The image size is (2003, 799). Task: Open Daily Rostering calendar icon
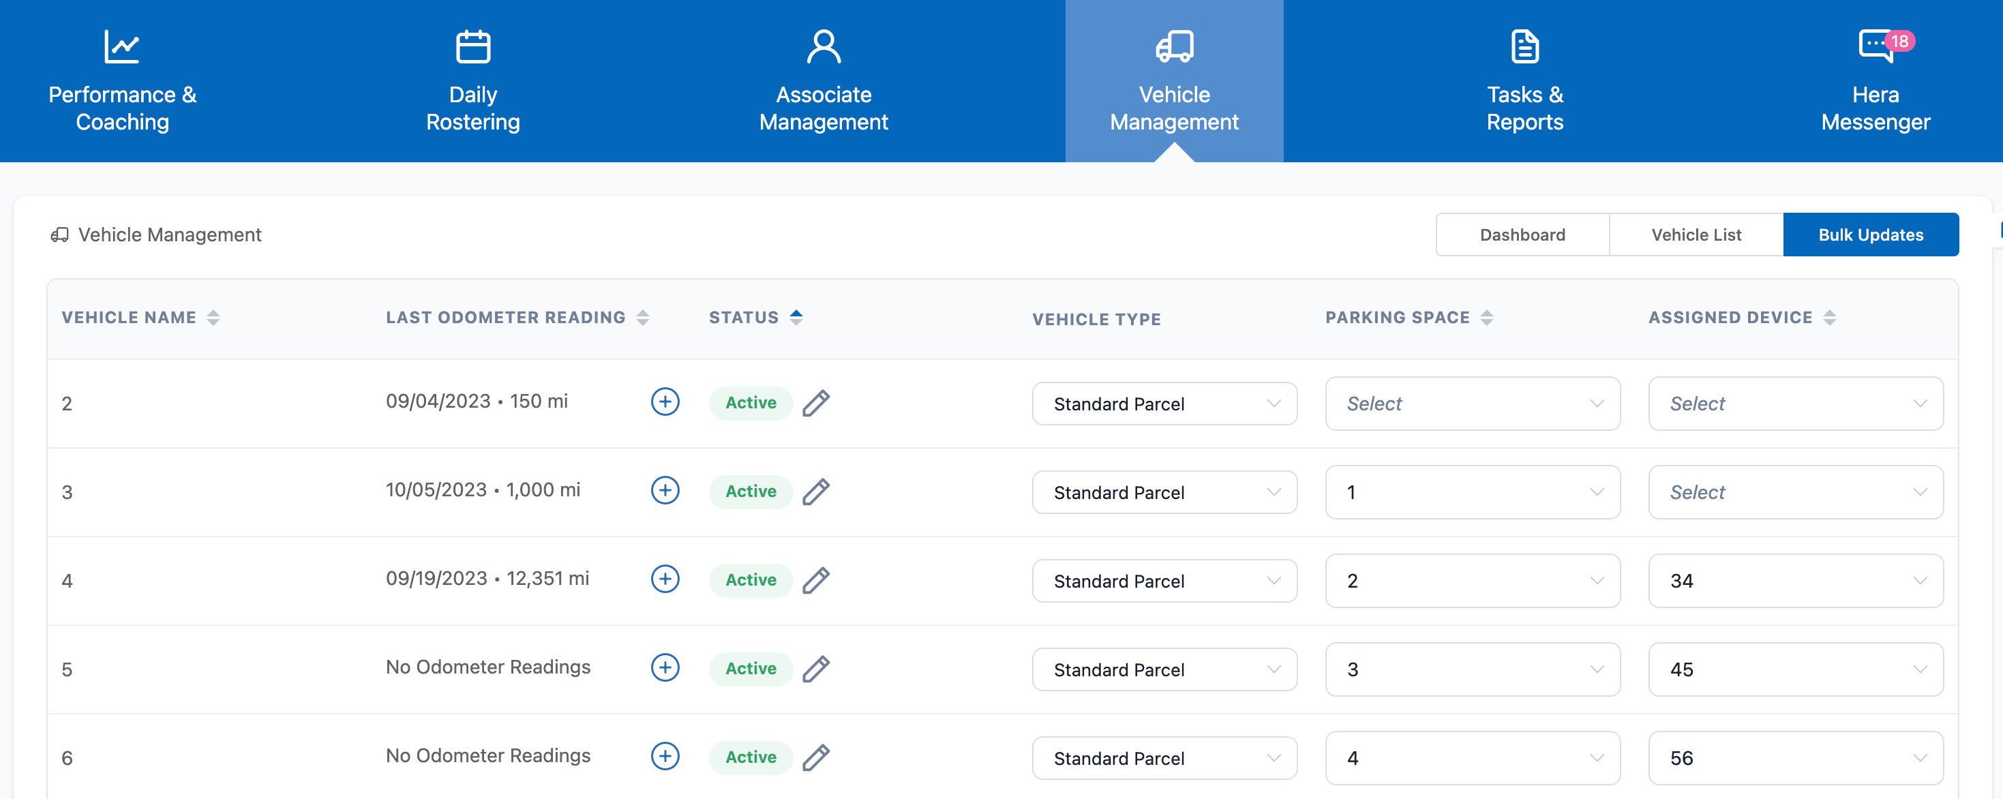[472, 46]
